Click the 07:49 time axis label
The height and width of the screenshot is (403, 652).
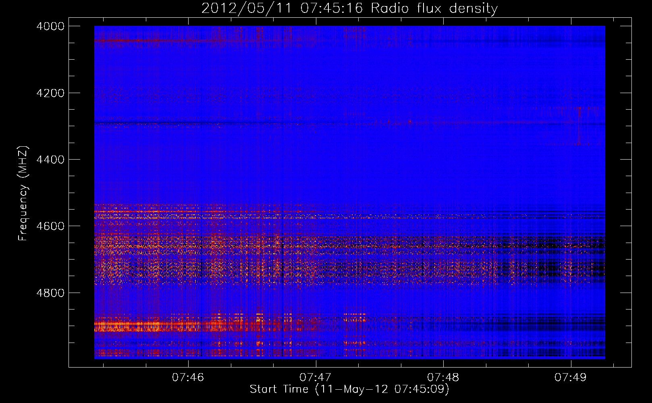pos(571,378)
